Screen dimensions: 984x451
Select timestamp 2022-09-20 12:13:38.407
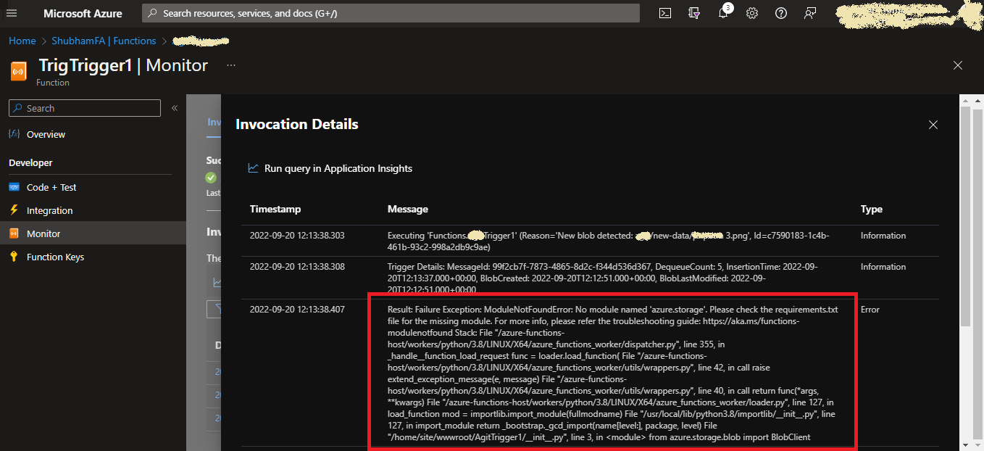point(297,310)
